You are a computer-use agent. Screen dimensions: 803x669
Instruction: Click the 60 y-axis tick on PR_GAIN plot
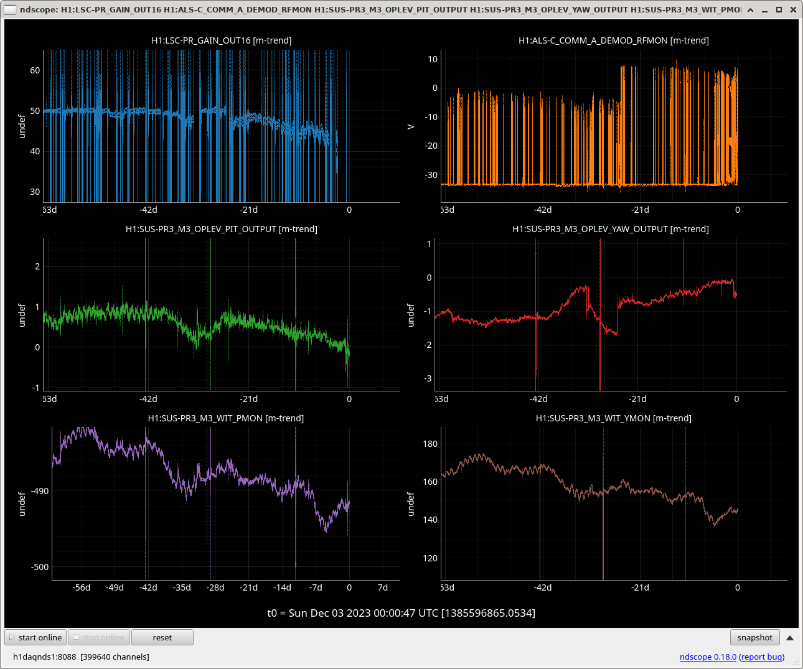tap(35, 70)
